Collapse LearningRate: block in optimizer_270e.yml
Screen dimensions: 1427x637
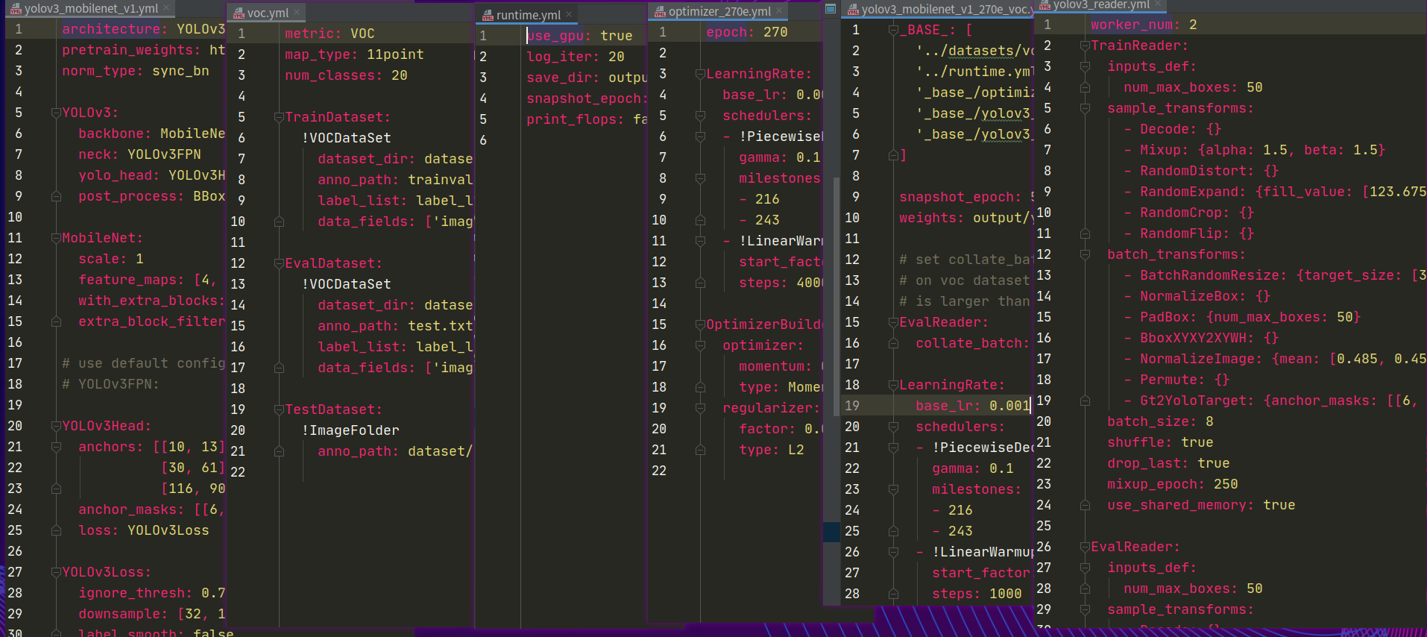point(700,74)
